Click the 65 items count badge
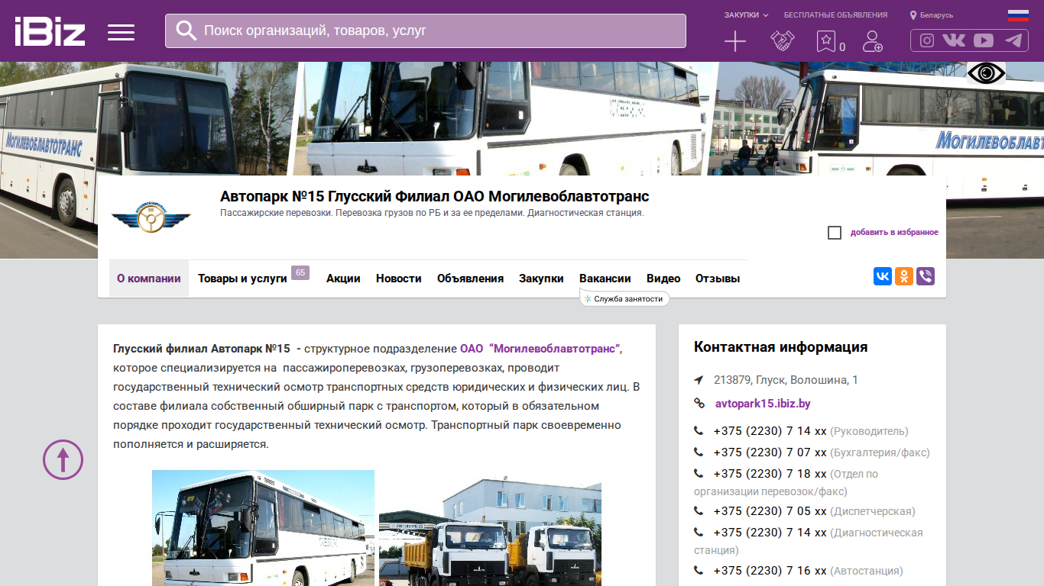Viewport: 1044px width, 586px height. point(300,272)
